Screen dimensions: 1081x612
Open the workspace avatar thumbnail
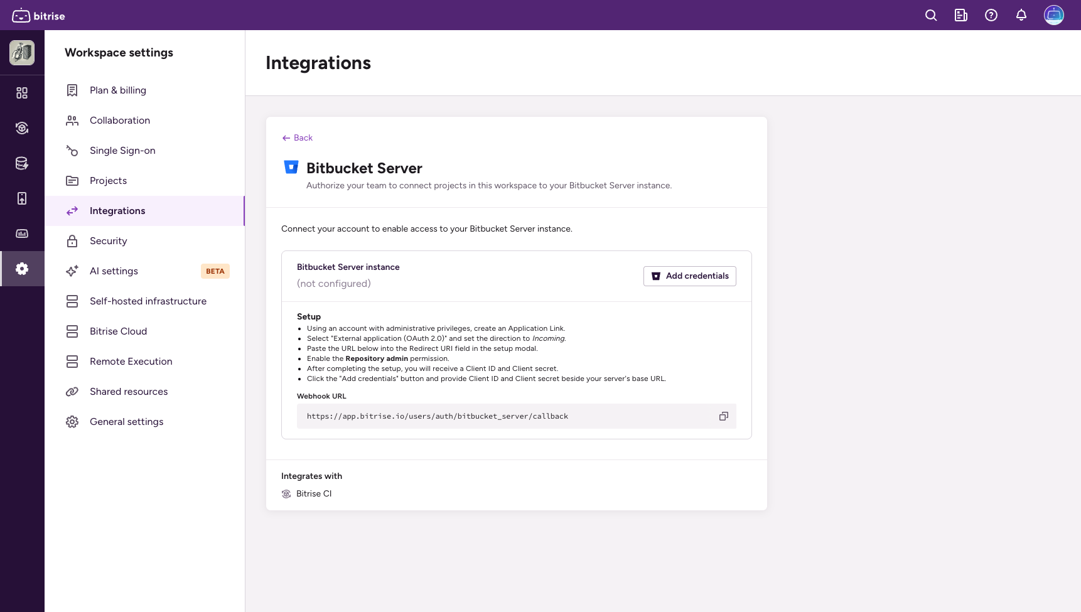22,53
